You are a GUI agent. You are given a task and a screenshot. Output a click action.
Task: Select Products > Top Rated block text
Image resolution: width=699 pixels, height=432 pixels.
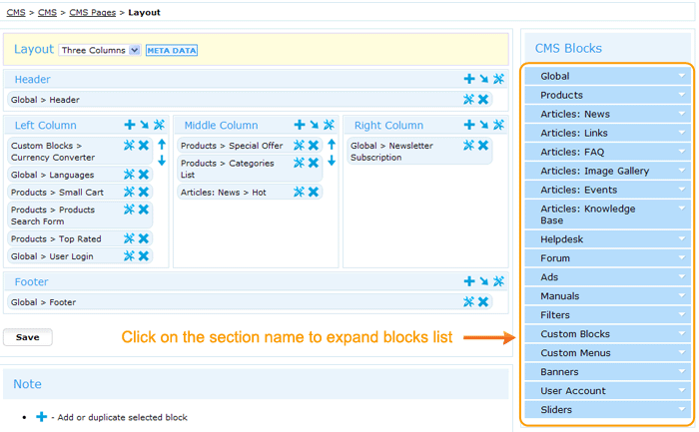(x=56, y=238)
